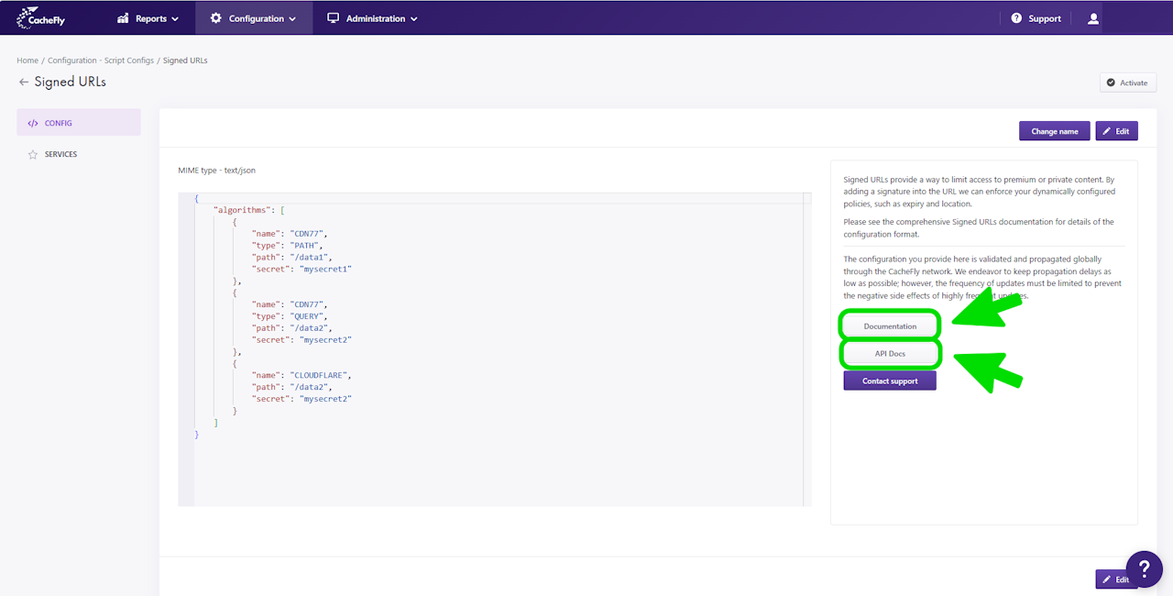This screenshot has width=1173, height=596.
Task: Open the floating help question button
Action: (x=1144, y=569)
